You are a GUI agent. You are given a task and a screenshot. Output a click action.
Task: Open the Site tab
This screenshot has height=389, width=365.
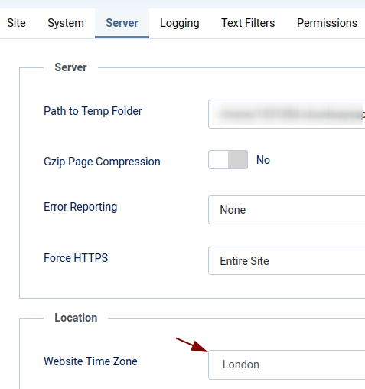click(16, 23)
